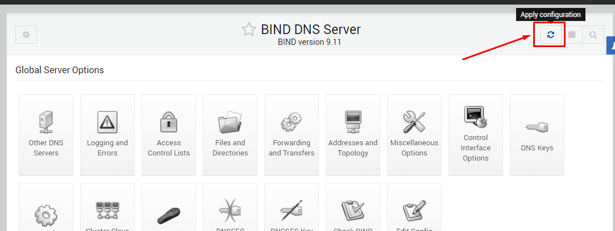The image size is (615, 231).
Task: Click the remote control icon tile
Action: coord(169,207)
